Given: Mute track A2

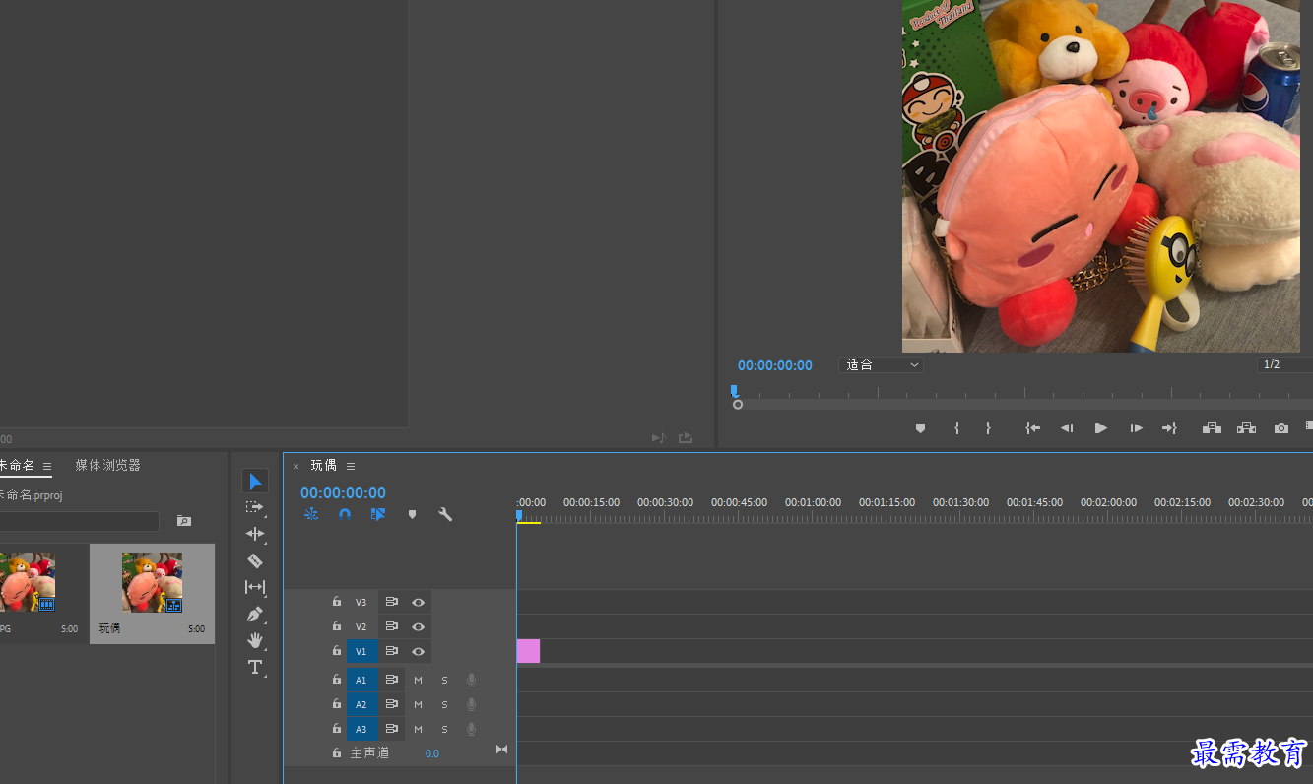Looking at the screenshot, I should click(418, 704).
